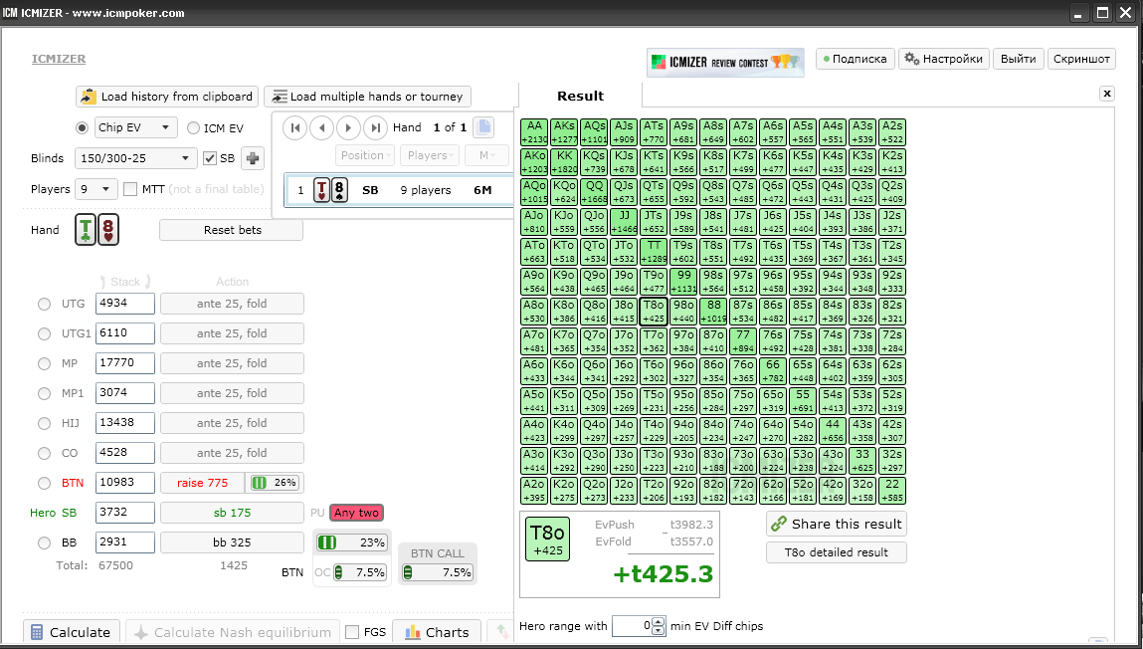Click the bar chart icon on Charts button
The height and width of the screenshot is (649, 1143).
413,632
